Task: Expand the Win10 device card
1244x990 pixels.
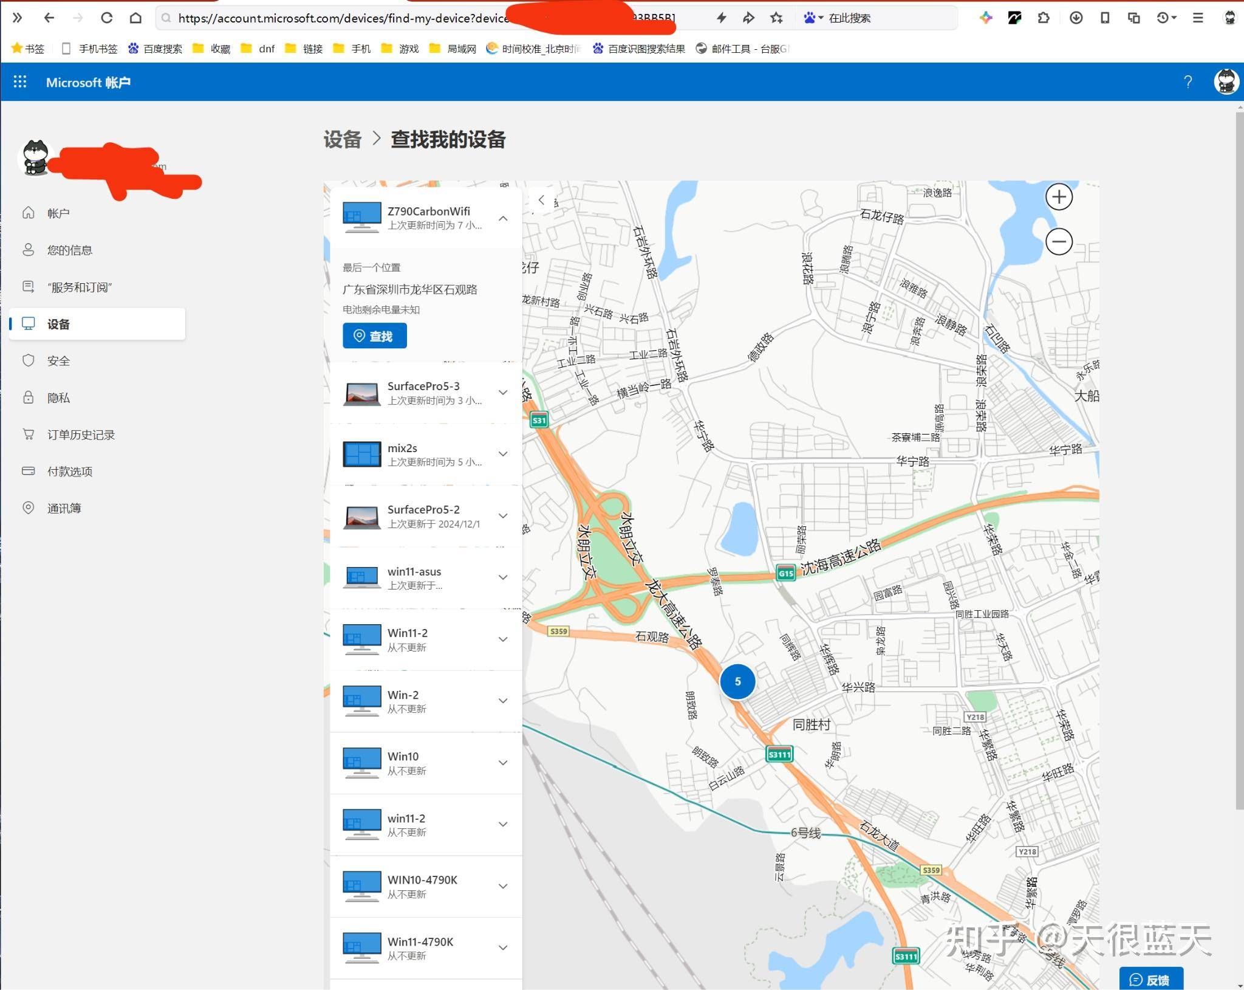Action: point(503,763)
